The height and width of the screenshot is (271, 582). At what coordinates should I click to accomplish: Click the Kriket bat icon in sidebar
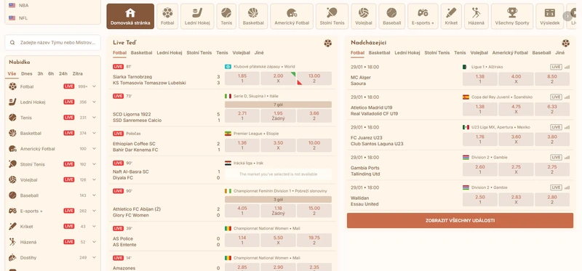(x=12, y=226)
